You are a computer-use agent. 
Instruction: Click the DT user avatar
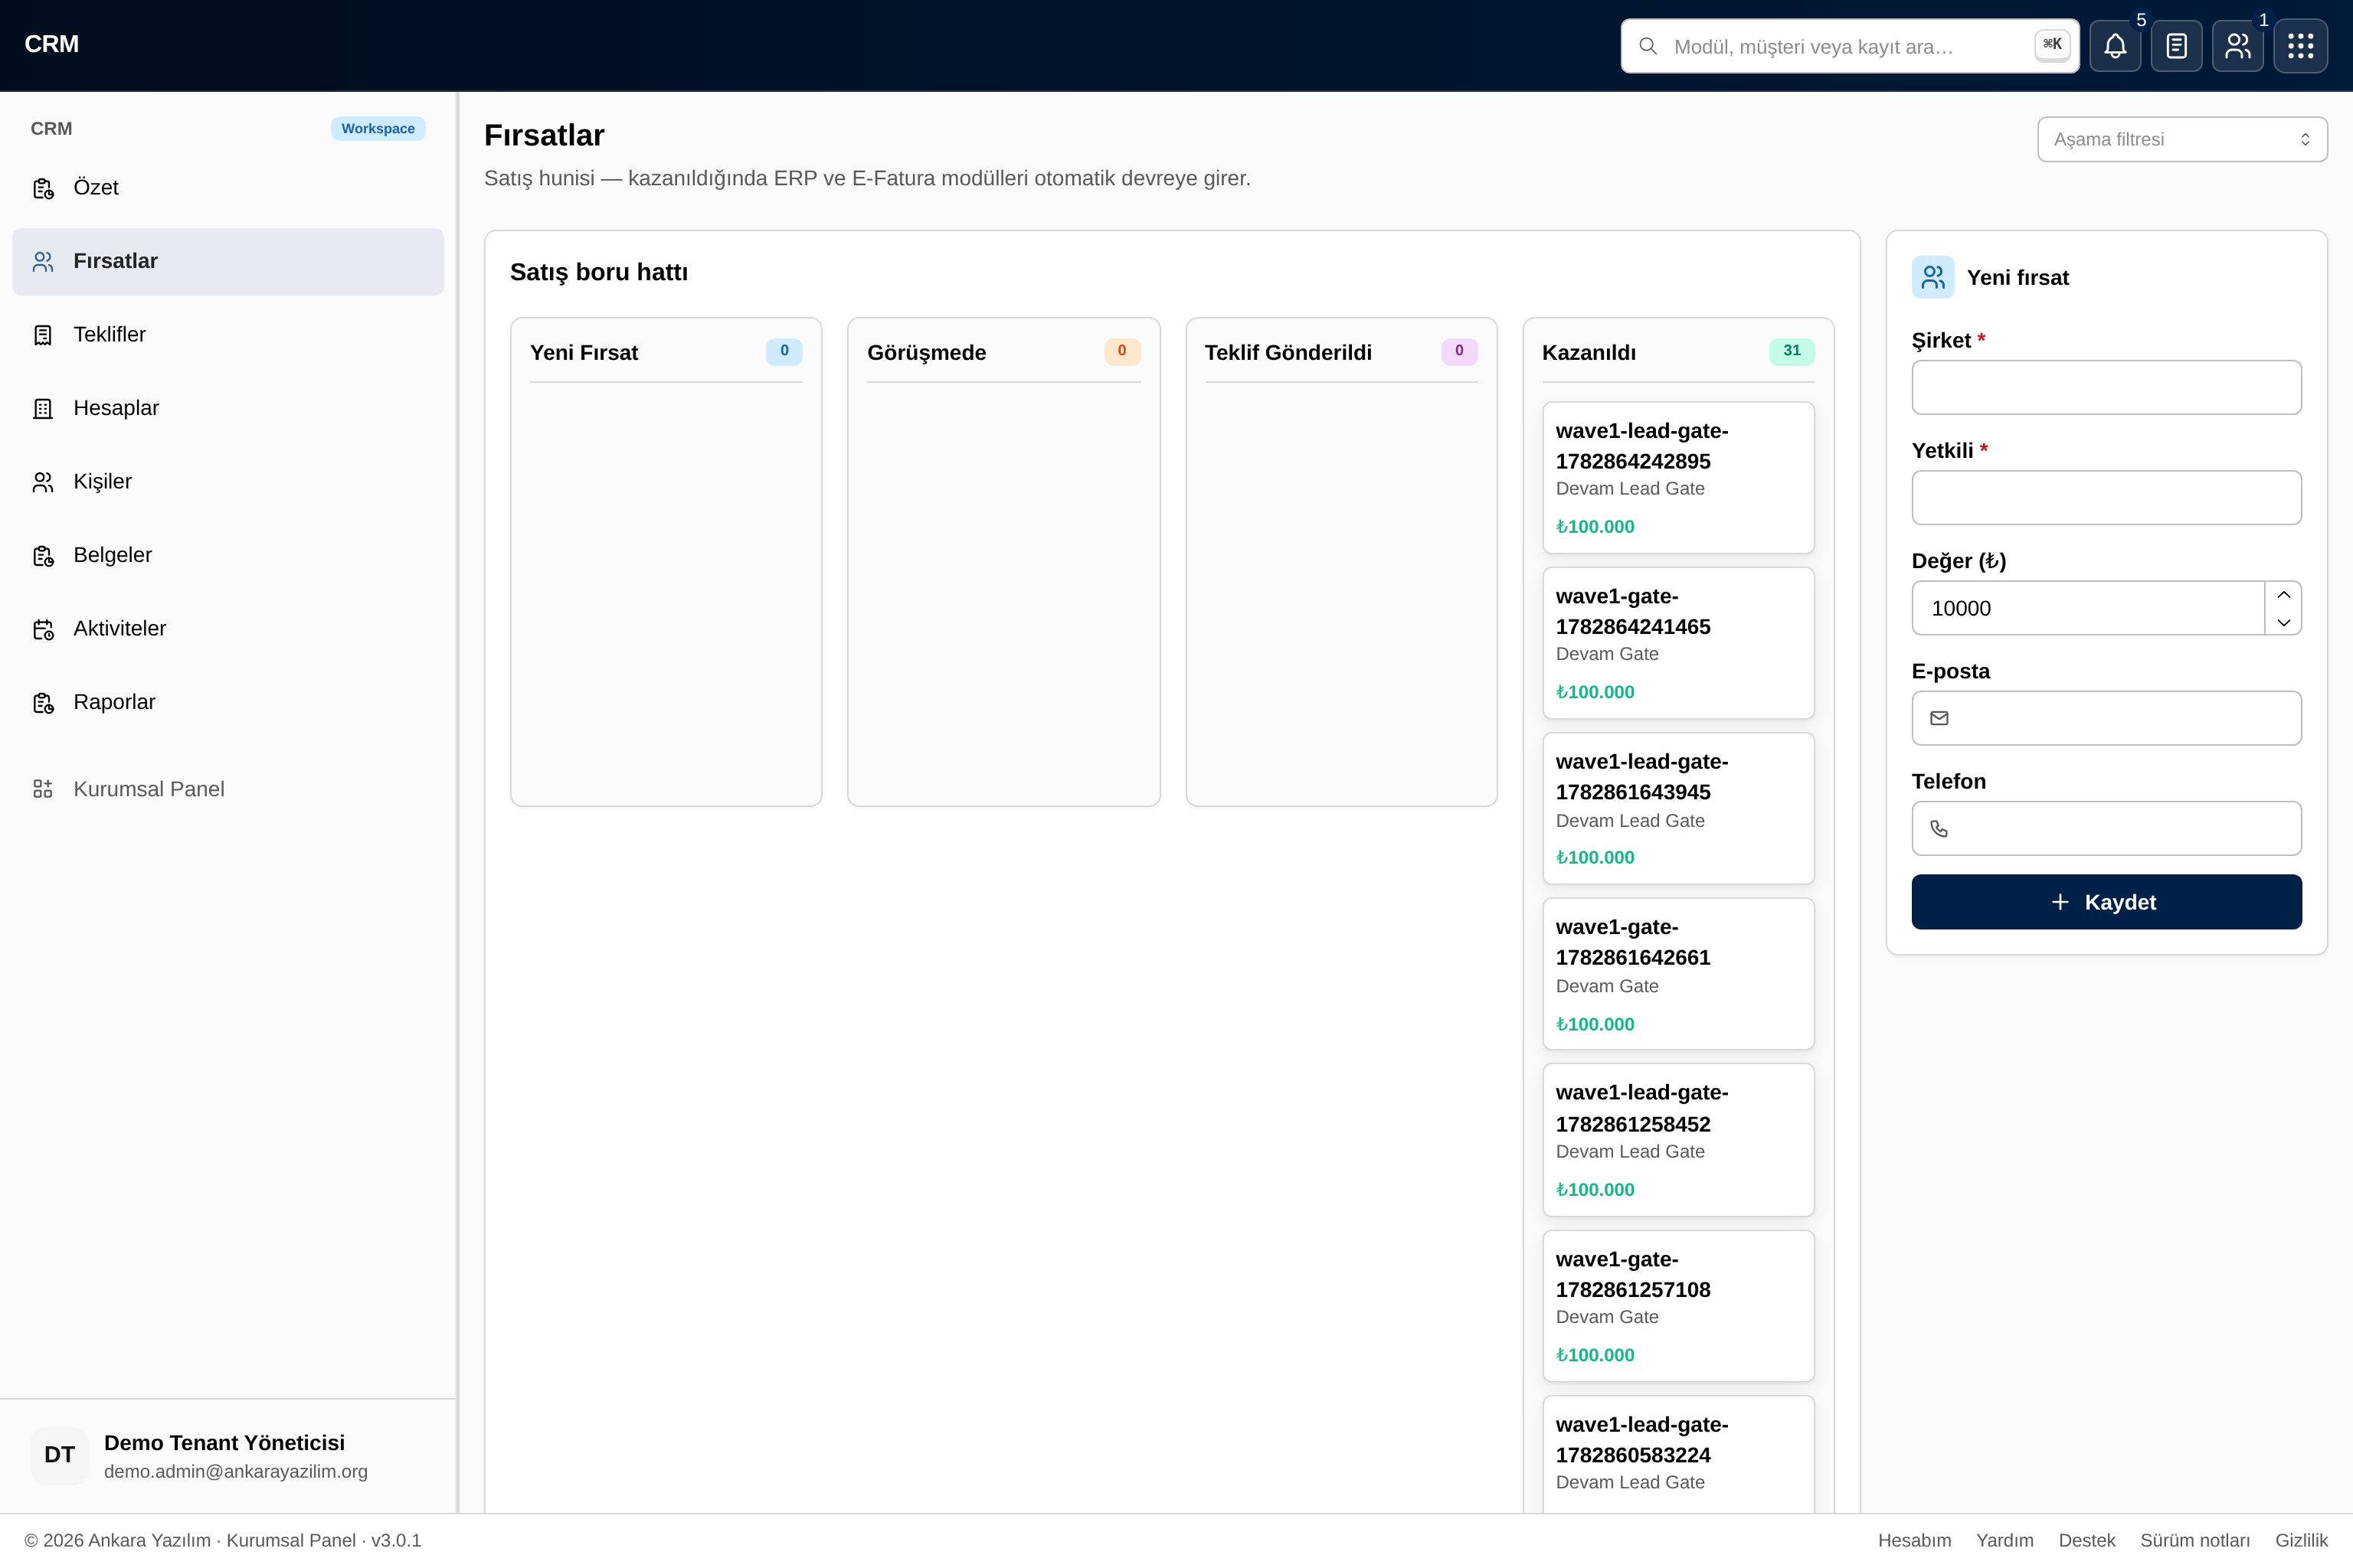click(59, 1455)
